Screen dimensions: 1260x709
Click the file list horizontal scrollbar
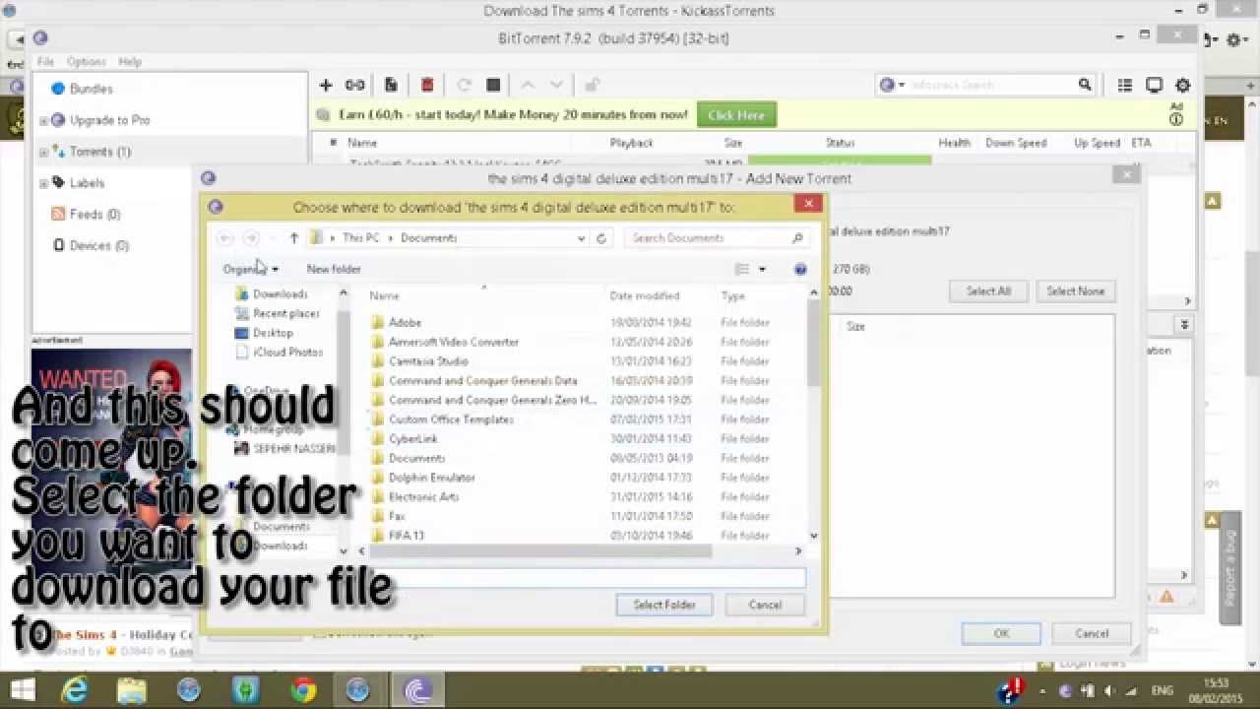[540, 551]
